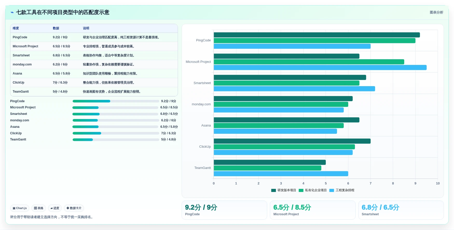454x230 pixels.
Task: Click the monday.com dark green chart bar
Action: click(x=283, y=99)
